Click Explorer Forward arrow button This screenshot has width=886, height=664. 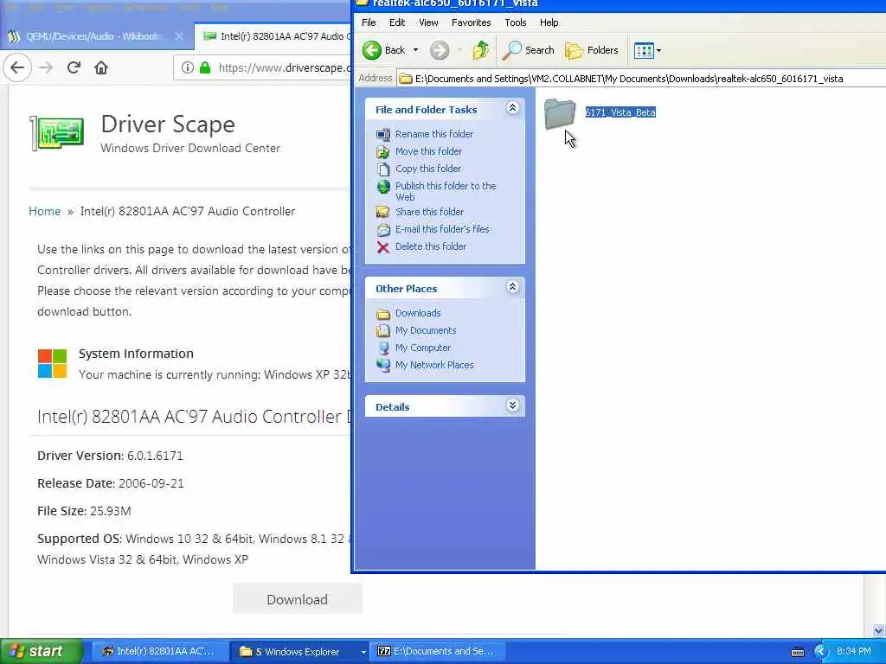click(439, 50)
